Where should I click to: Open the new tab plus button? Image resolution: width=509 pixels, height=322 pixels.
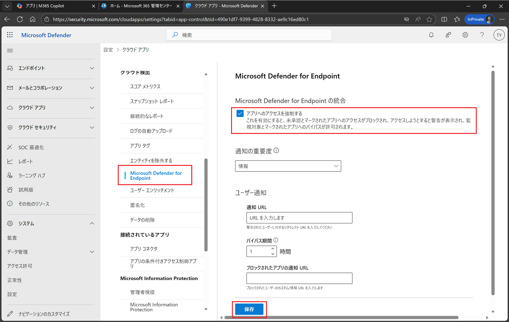(274, 6)
